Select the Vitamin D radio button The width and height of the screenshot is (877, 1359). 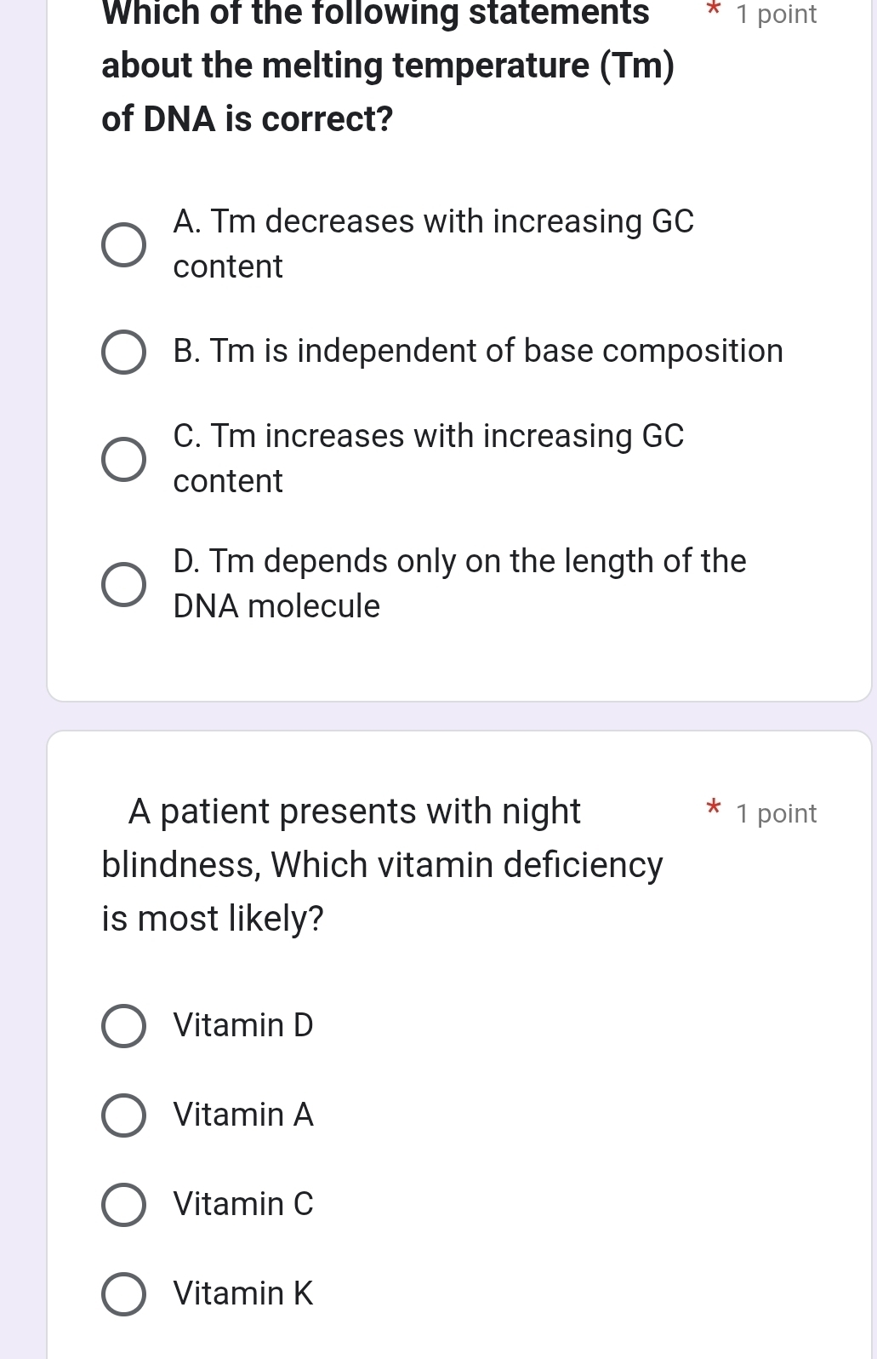click(123, 1026)
